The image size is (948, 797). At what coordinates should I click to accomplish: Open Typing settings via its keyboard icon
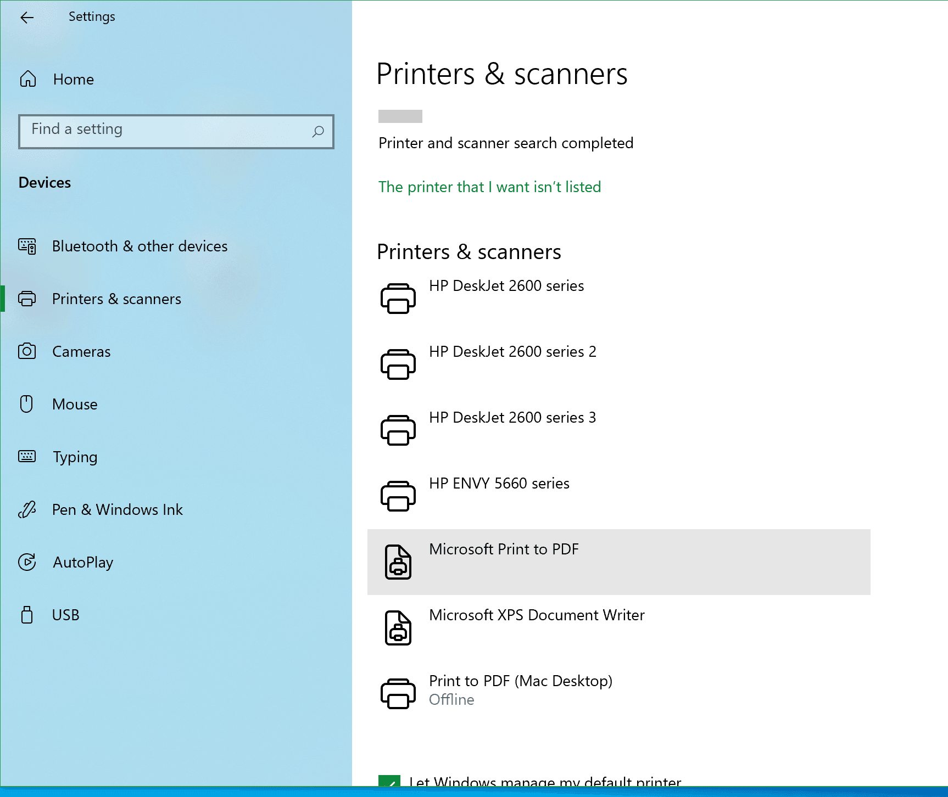tap(27, 457)
